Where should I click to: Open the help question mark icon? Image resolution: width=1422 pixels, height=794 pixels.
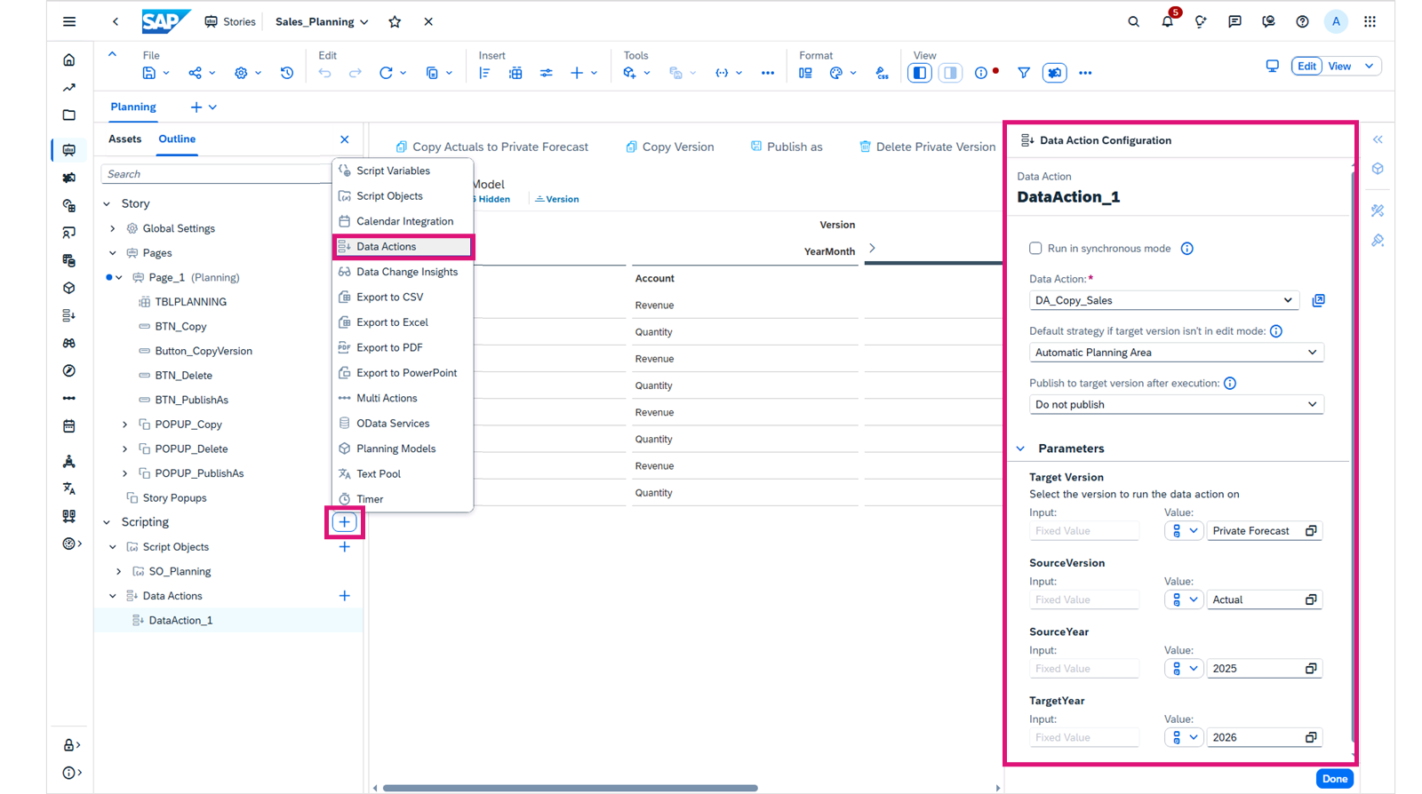pyautogui.click(x=1302, y=21)
